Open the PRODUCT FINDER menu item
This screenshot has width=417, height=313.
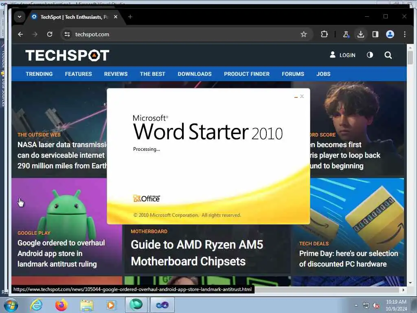click(247, 74)
